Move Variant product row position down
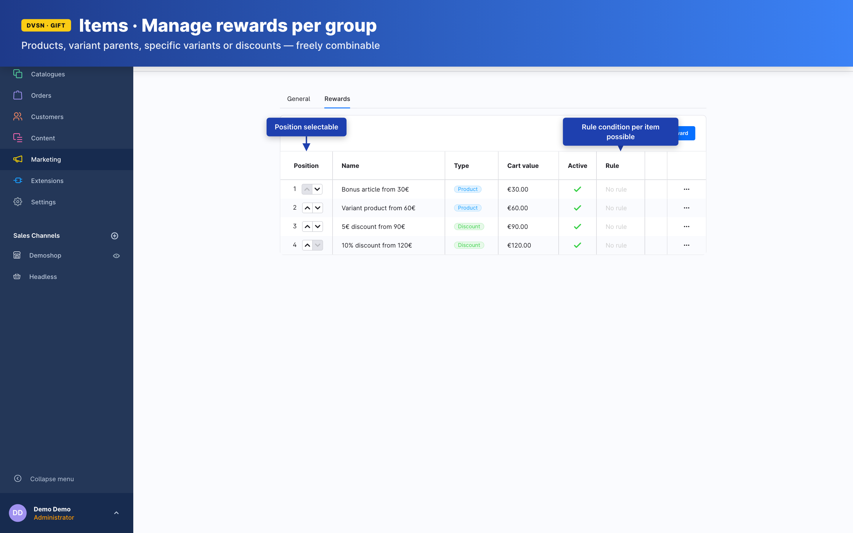 point(318,208)
